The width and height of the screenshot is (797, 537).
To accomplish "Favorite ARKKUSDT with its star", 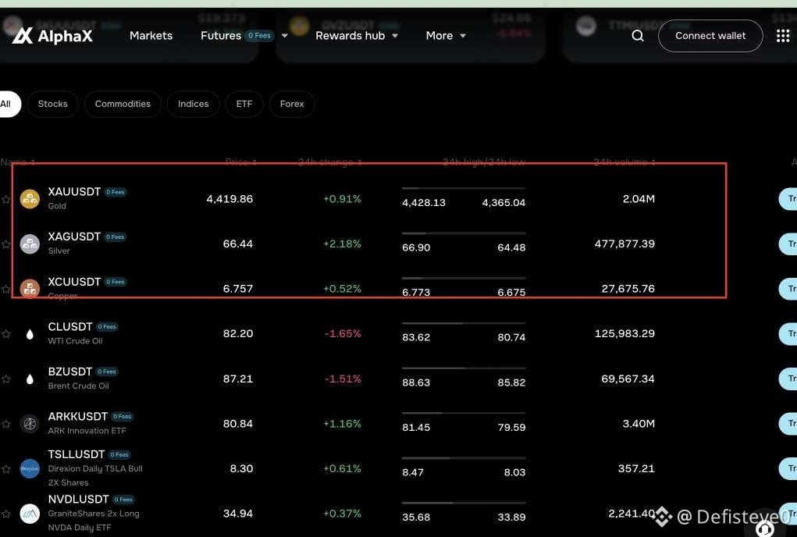I will (5, 424).
